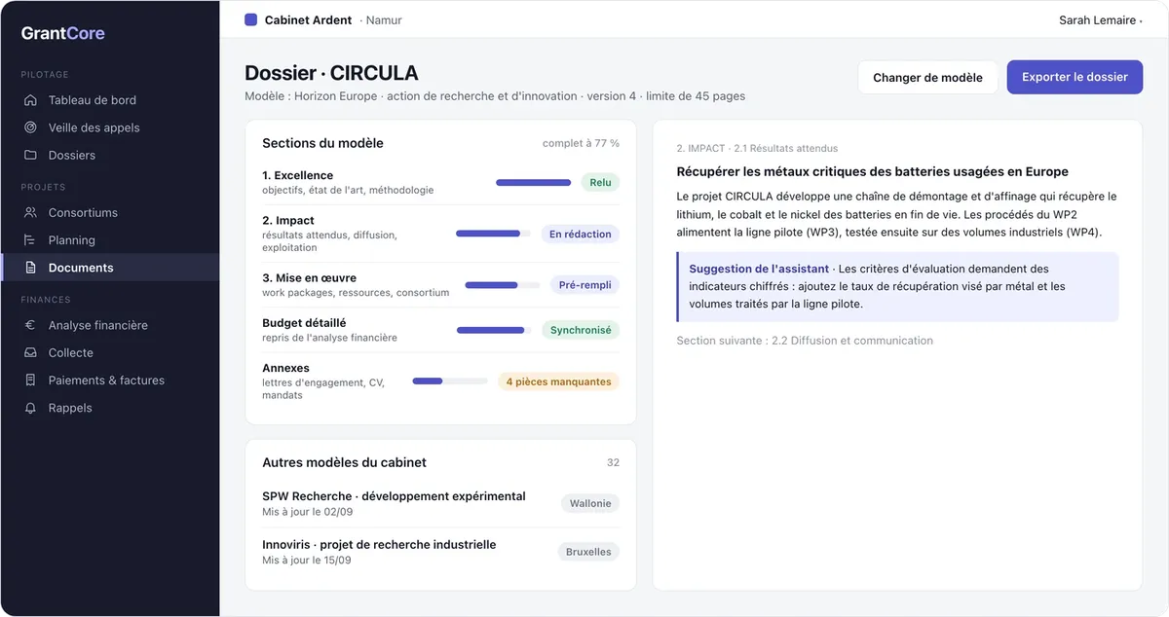Click Excellence progress bar
The image size is (1169, 617).
pyautogui.click(x=533, y=182)
